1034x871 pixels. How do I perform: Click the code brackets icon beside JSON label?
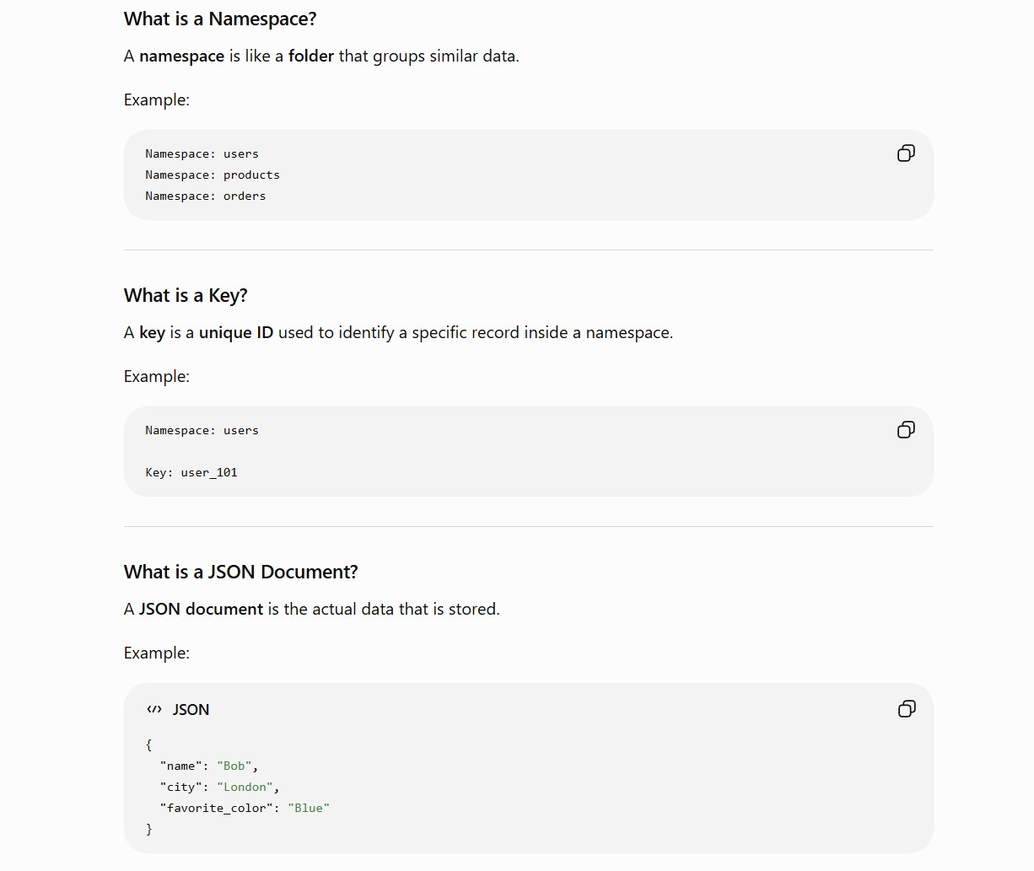click(154, 710)
